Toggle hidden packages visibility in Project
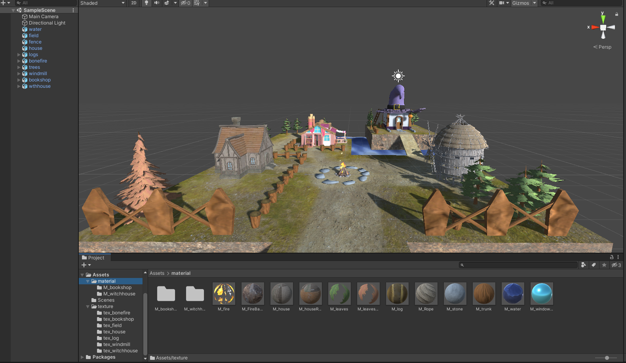Image resolution: width=626 pixels, height=363 pixels. click(x=616, y=265)
